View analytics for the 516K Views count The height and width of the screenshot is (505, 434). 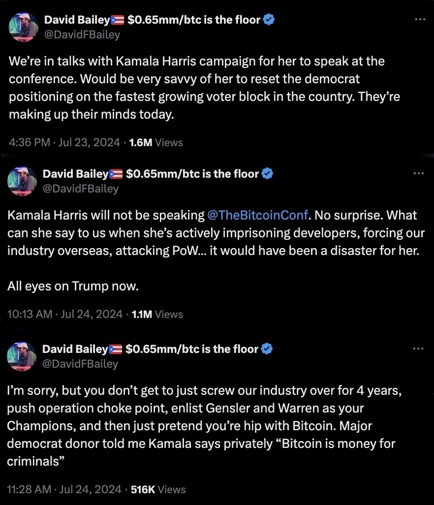click(x=159, y=489)
